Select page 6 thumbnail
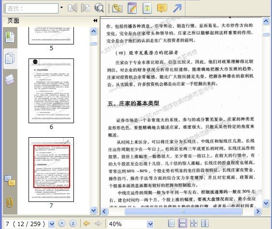 pyautogui.click(x=51, y=91)
